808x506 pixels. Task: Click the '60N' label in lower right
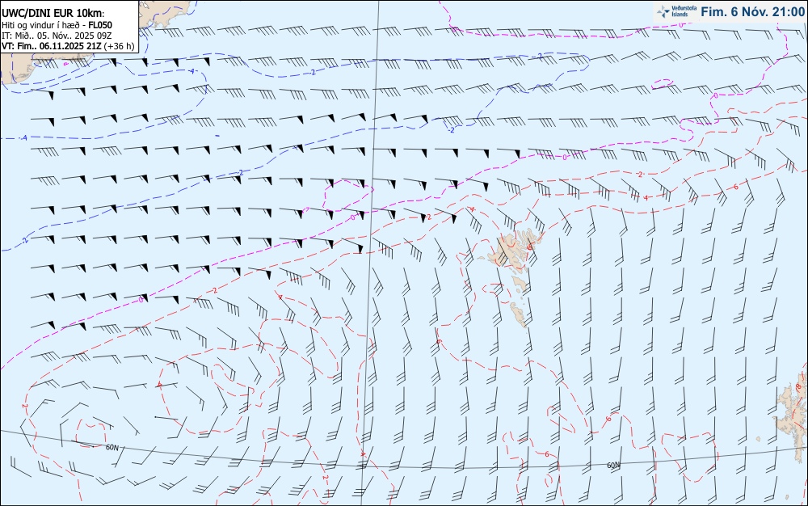613,466
